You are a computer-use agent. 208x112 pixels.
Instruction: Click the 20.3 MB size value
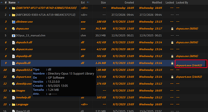100,36
